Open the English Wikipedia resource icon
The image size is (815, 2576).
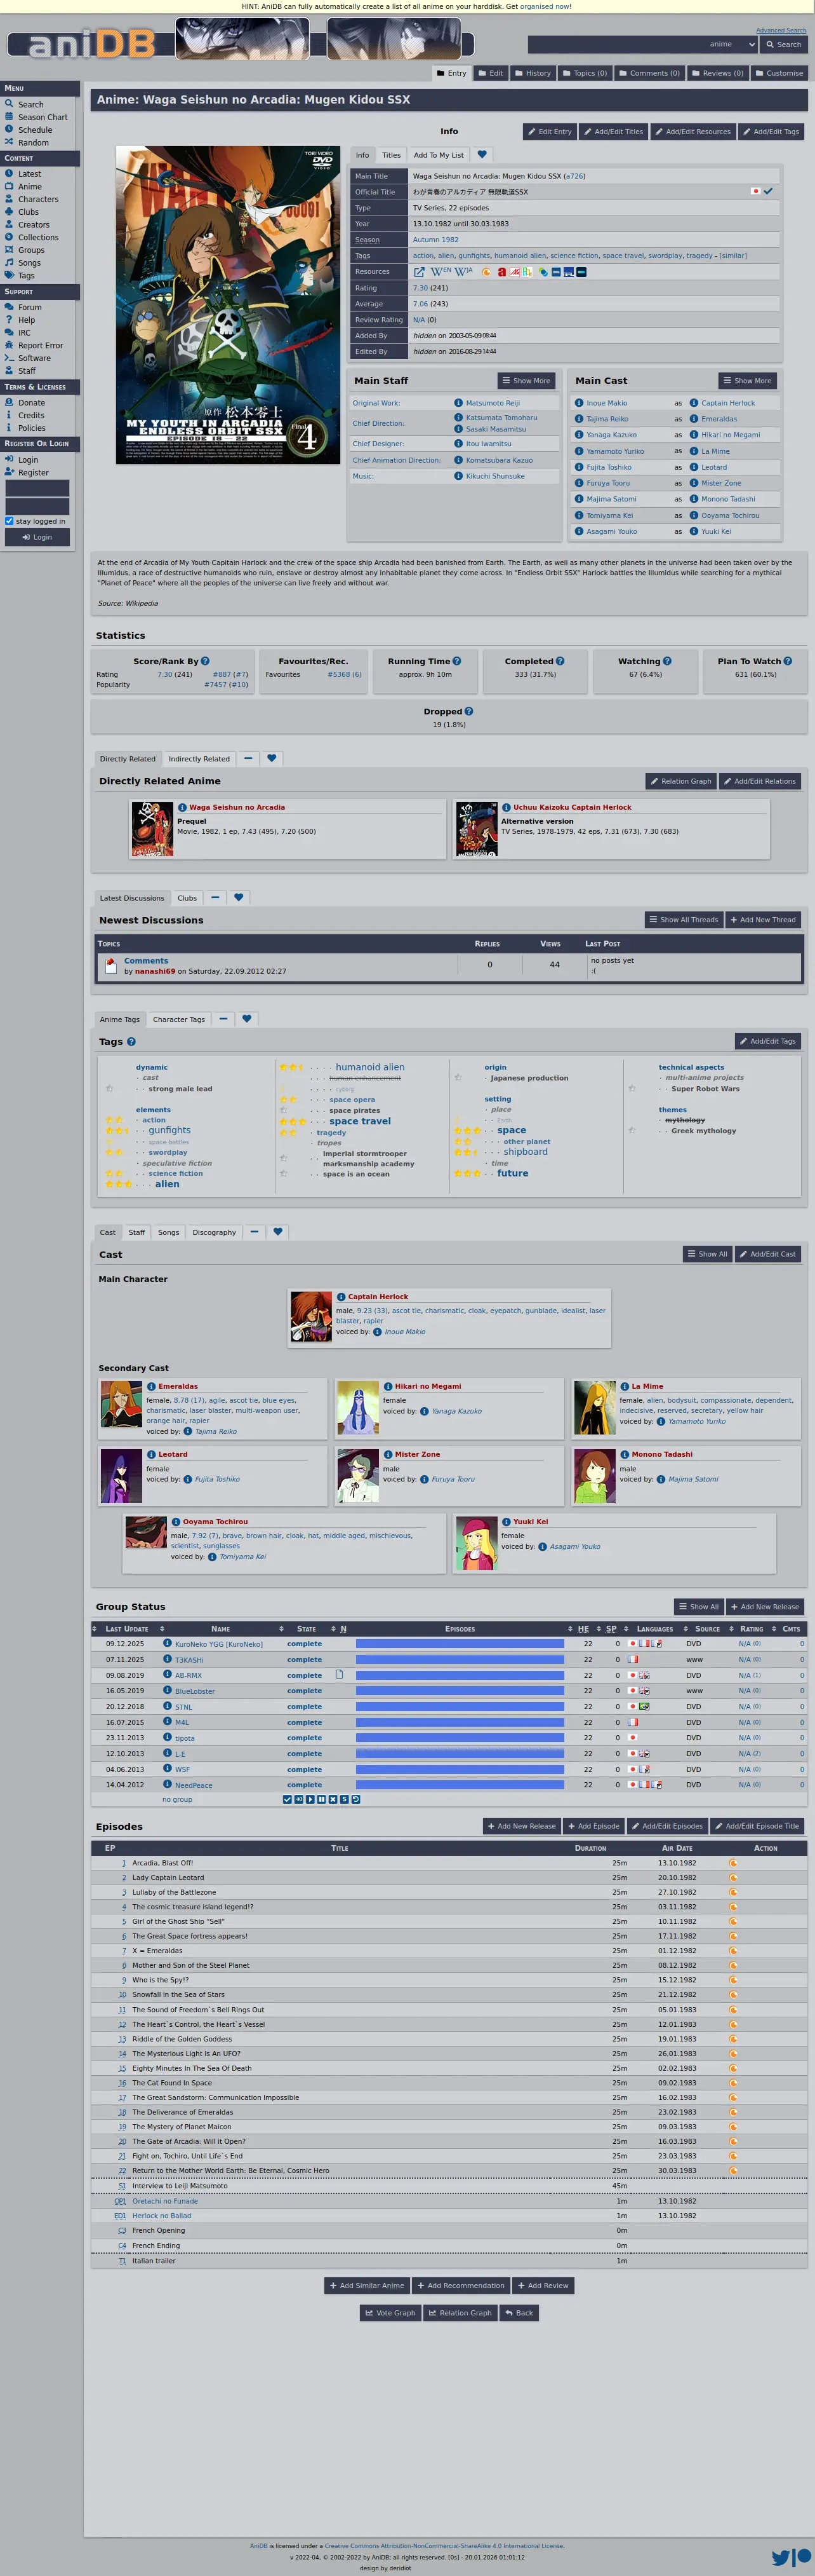click(442, 272)
